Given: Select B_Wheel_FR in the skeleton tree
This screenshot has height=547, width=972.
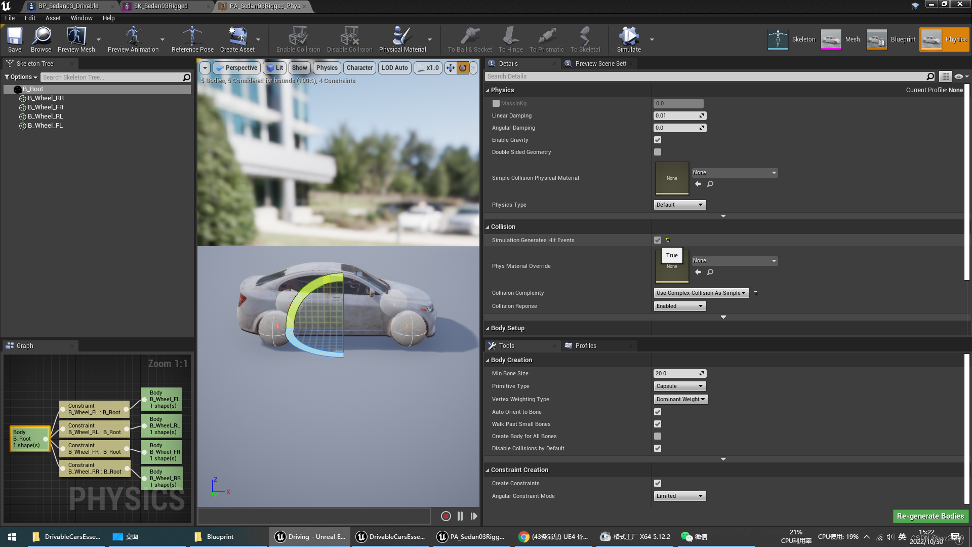Looking at the screenshot, I should click(x=46, y=107).
